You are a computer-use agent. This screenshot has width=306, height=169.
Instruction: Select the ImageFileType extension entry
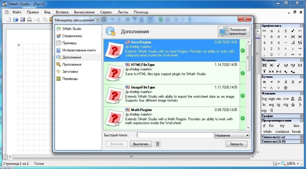click(x=172, y=96)
